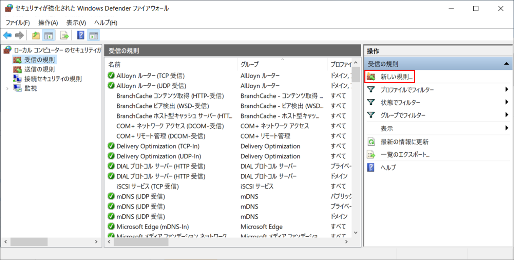Click the tree pane horizontal scrollbar right arrow
This screenshot has width=514, height=260.
pos(96,242)
